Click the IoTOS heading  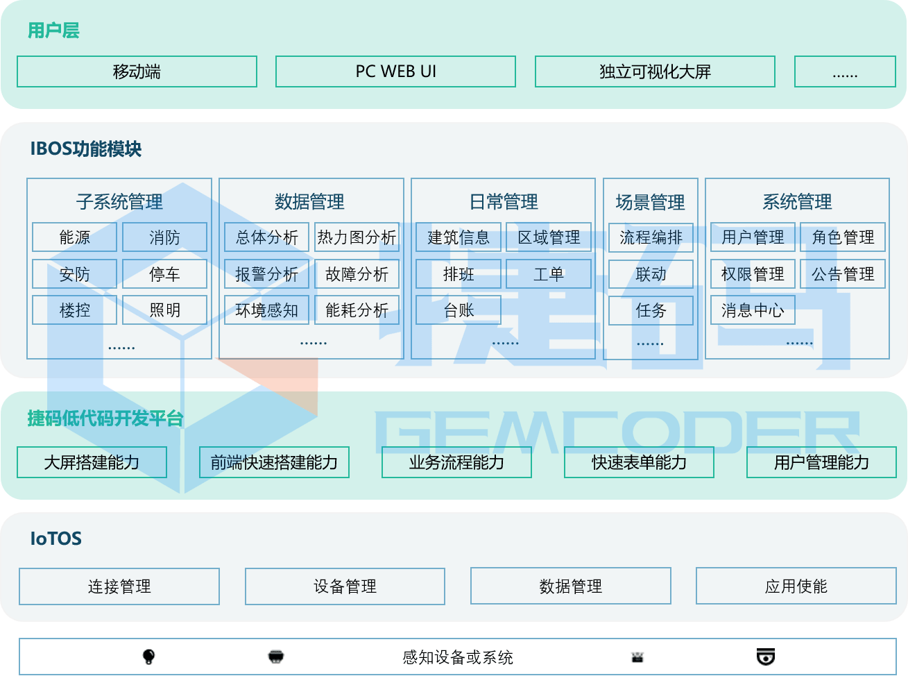pyautogui.click(x=56, y=539)
